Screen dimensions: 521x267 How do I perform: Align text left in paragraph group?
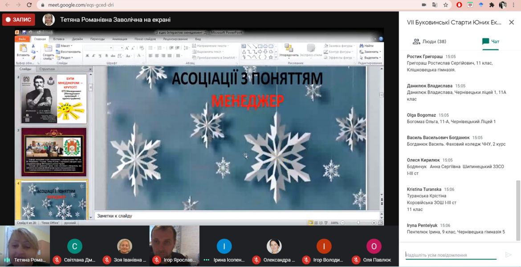pos(151,56)
